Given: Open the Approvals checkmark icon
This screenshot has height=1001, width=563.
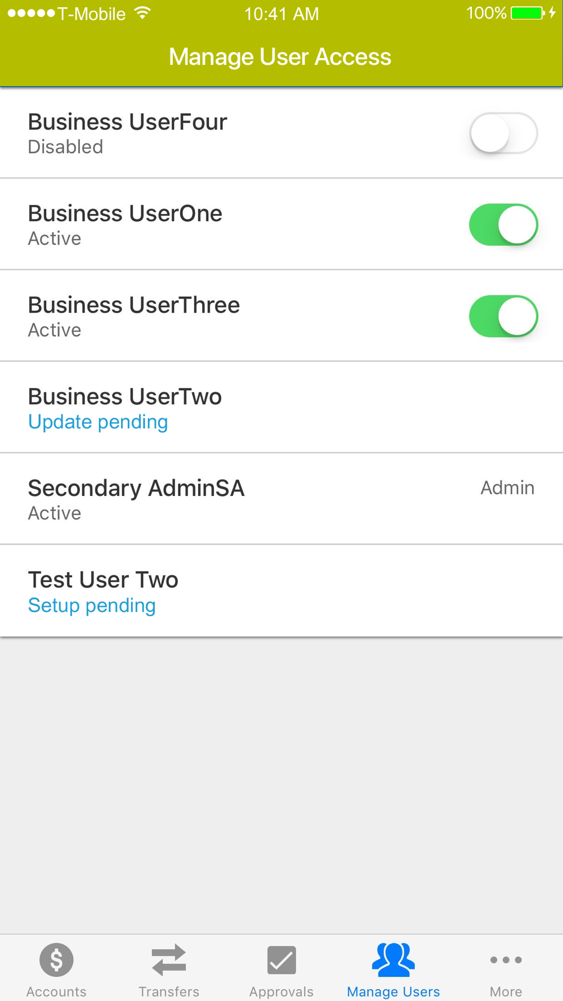Looking at the screenshot, I should 281,960.
